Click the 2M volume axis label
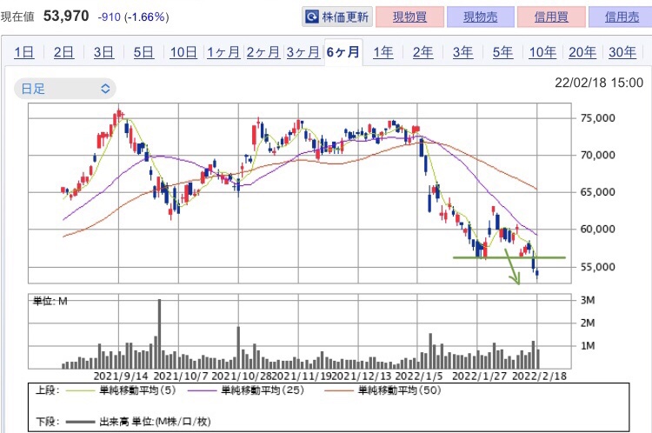 coord(588,323)
